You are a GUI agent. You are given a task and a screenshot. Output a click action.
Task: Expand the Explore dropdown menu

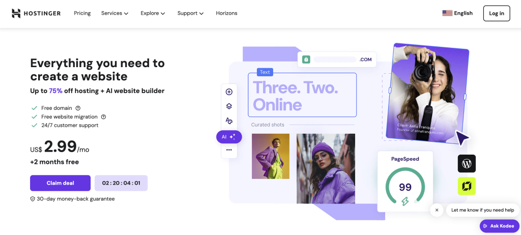pyautogui.click(x=153, y=13)
